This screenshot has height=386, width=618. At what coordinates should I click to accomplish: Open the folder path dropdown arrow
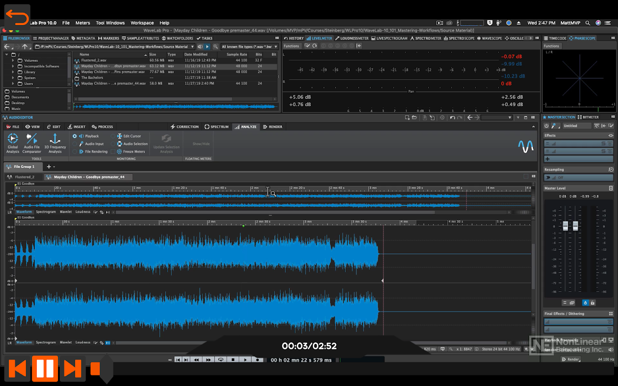[192, 47]
